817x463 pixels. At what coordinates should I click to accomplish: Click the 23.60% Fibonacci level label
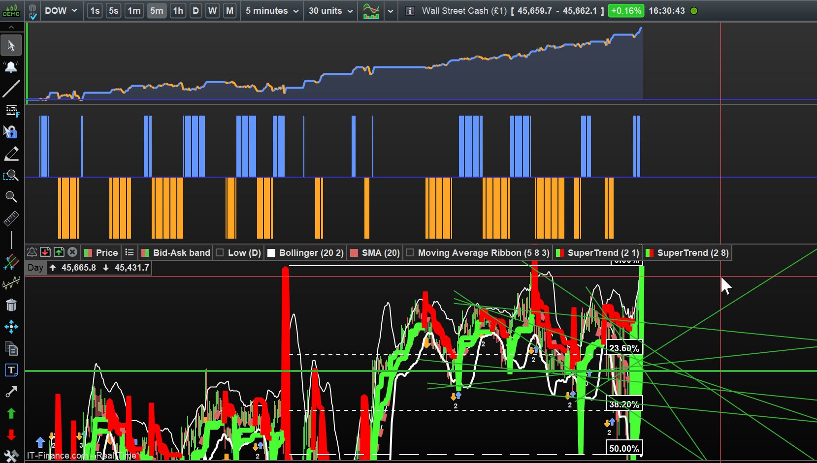pyautogui.click(x=624, y=348)
